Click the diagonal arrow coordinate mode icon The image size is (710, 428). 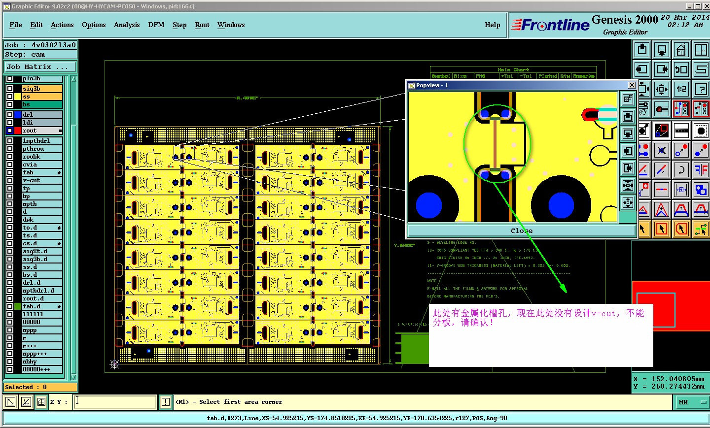pyautogui.click(x=10, y=402)
